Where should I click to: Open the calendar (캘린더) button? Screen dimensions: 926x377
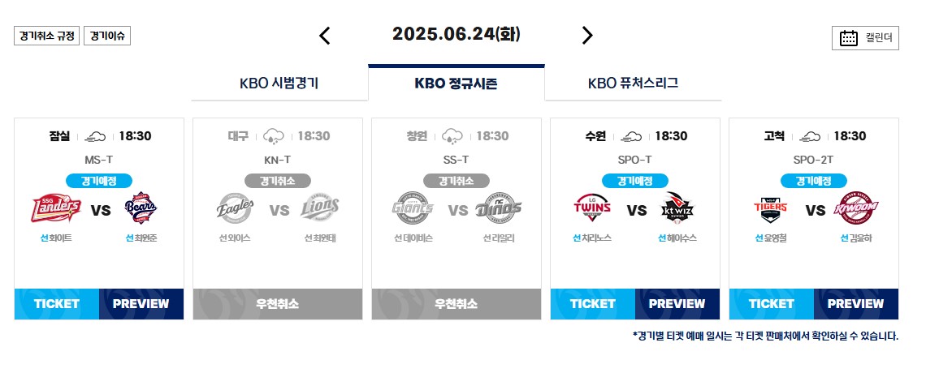[865, 38]
